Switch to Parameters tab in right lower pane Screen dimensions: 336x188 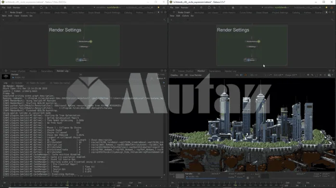tap(215, 71)
